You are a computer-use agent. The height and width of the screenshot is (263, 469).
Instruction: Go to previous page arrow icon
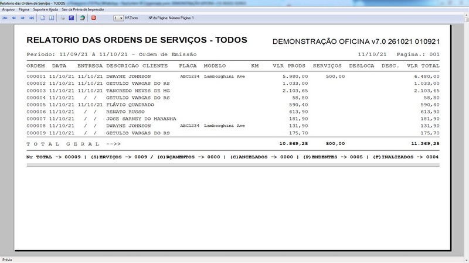[13, 18]
